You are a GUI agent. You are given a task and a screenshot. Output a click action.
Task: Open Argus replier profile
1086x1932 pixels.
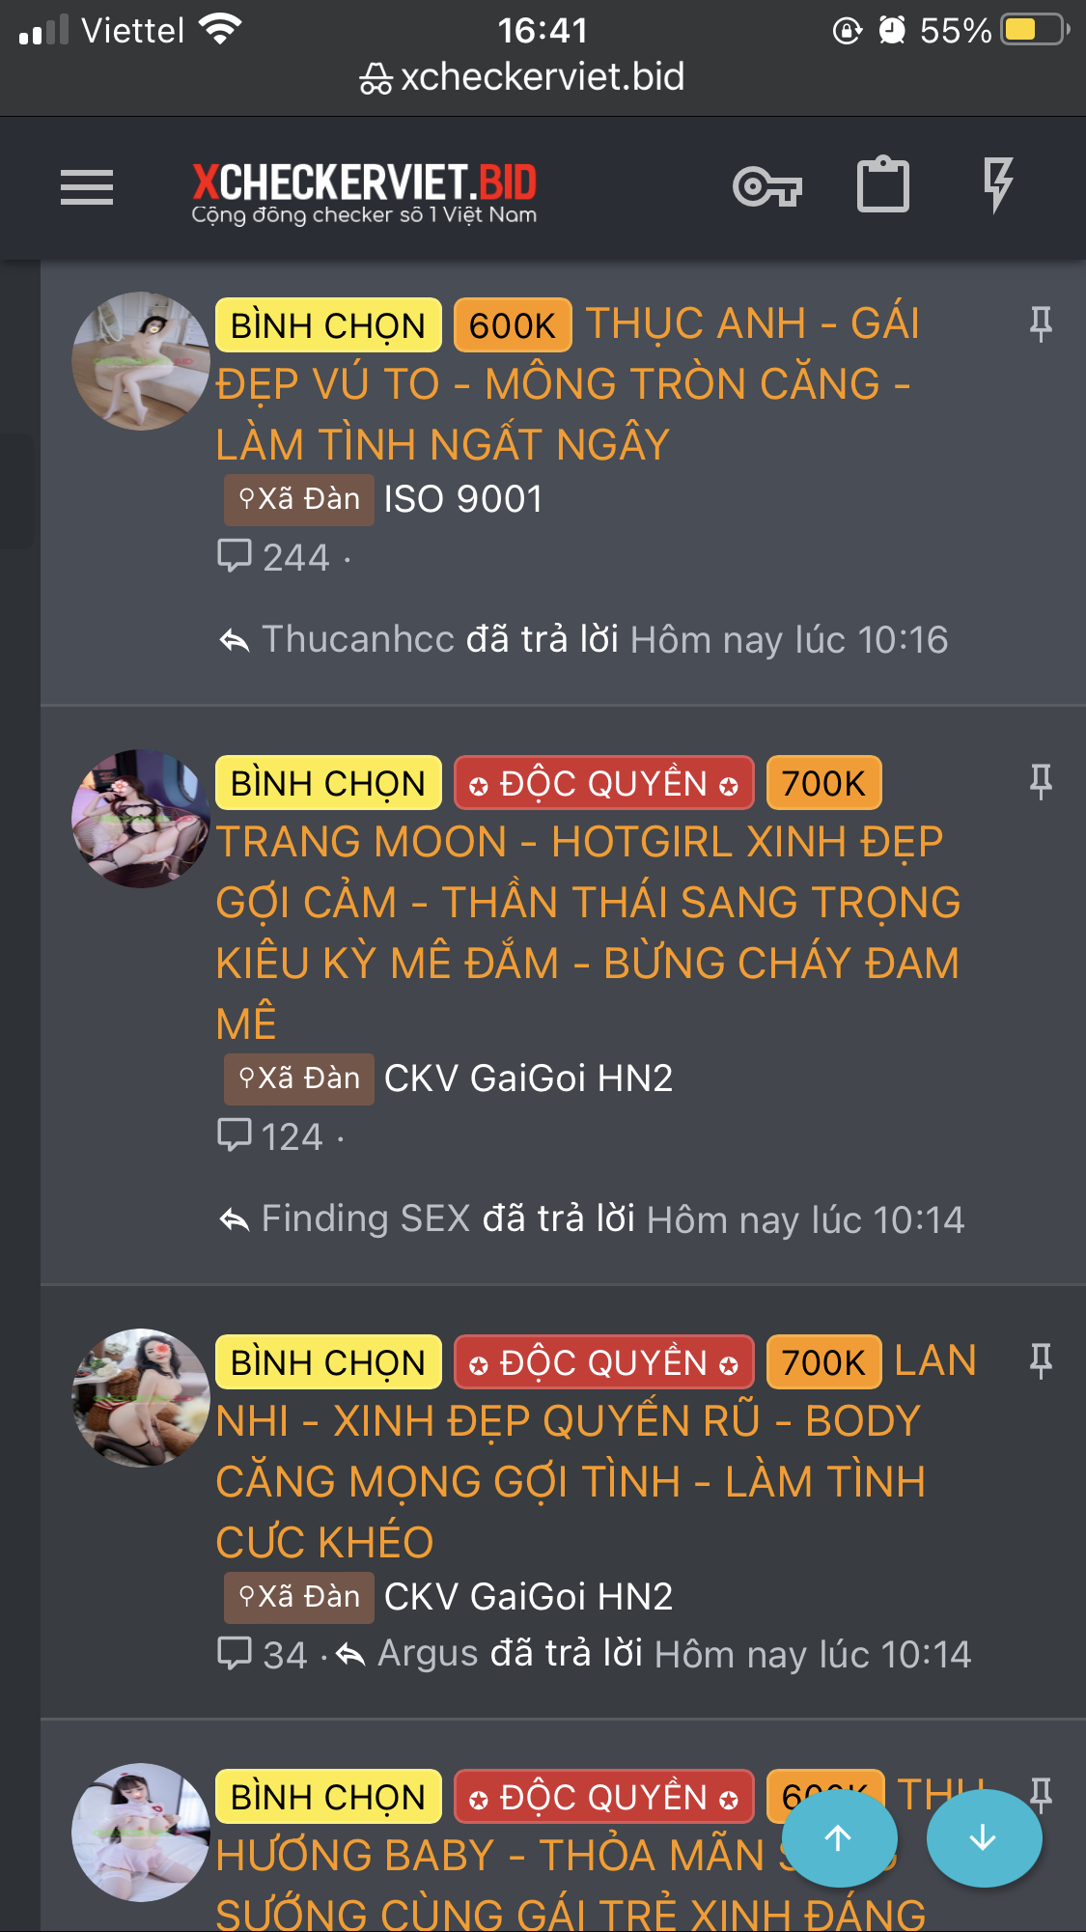pyautogui.click(x=428, y=1653)
